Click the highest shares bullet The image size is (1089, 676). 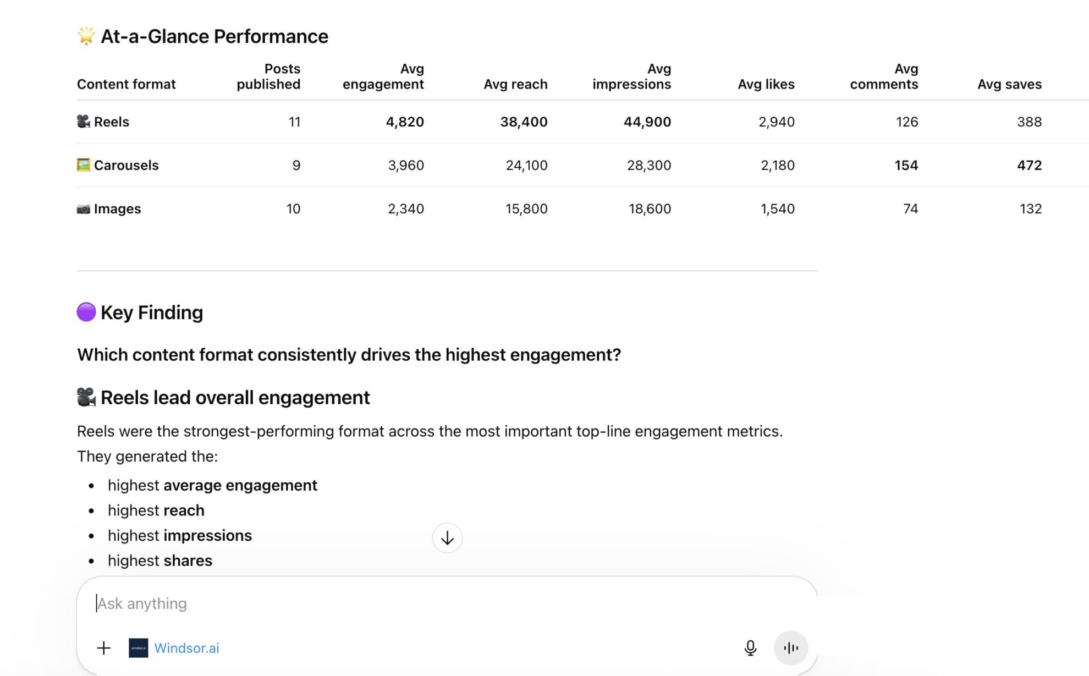click(x=160, y=560)
